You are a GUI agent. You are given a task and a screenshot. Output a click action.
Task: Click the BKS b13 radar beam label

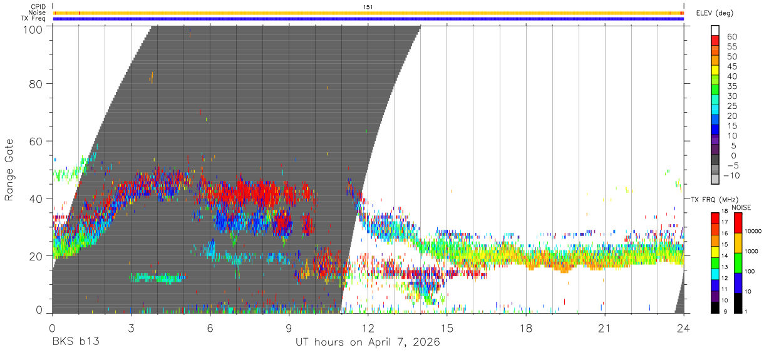75,342
